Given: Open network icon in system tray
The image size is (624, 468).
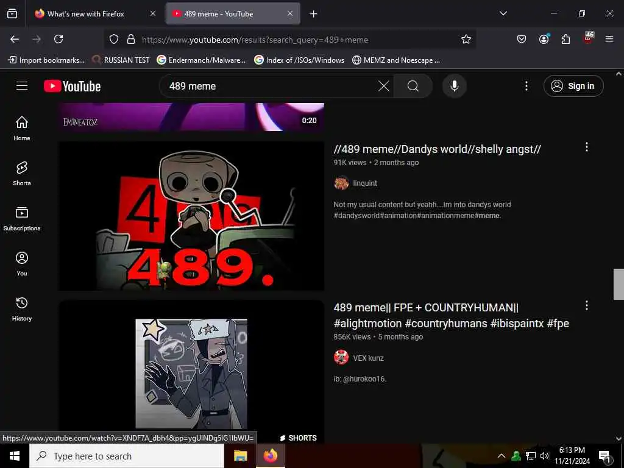Looking at the screenshot, I should [x=531, y=456].
